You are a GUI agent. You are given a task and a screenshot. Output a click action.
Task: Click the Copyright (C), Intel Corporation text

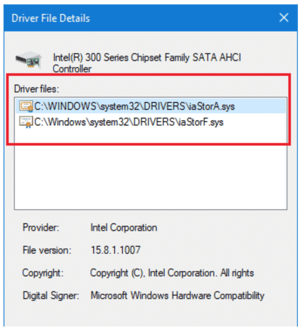[172, 273]
